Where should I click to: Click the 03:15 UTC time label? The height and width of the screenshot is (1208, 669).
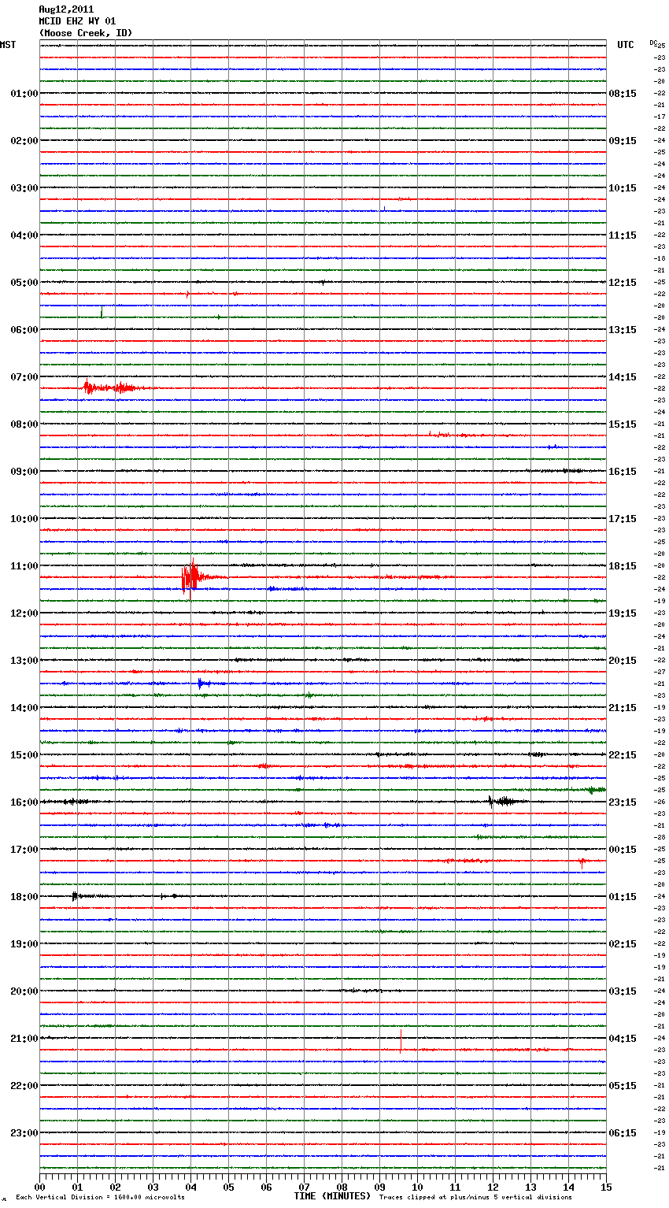(x=623, y=991)
